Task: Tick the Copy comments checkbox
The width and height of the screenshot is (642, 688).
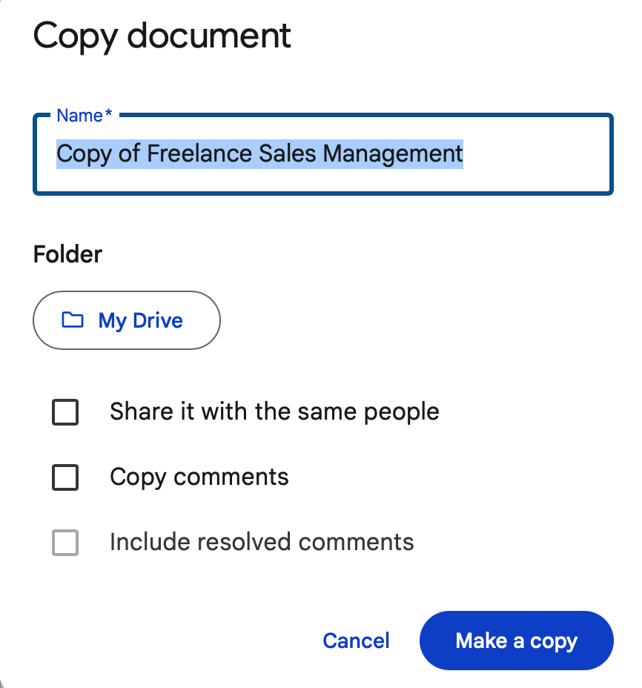Action: 65,477
